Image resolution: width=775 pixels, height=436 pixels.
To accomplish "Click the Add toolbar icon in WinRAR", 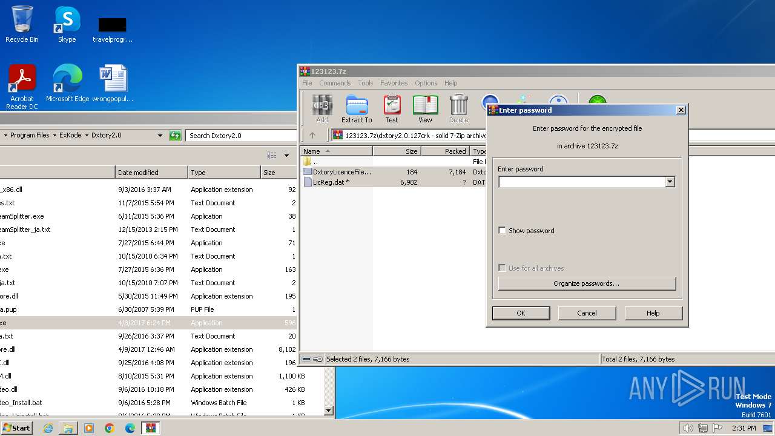I will pyautogui.click(x=322, y=108).
